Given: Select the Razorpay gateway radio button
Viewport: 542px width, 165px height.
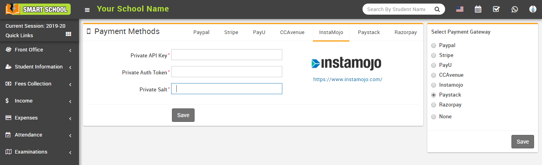Looking at the screenshot, I should pyautogui.click(x=434, y=105).
